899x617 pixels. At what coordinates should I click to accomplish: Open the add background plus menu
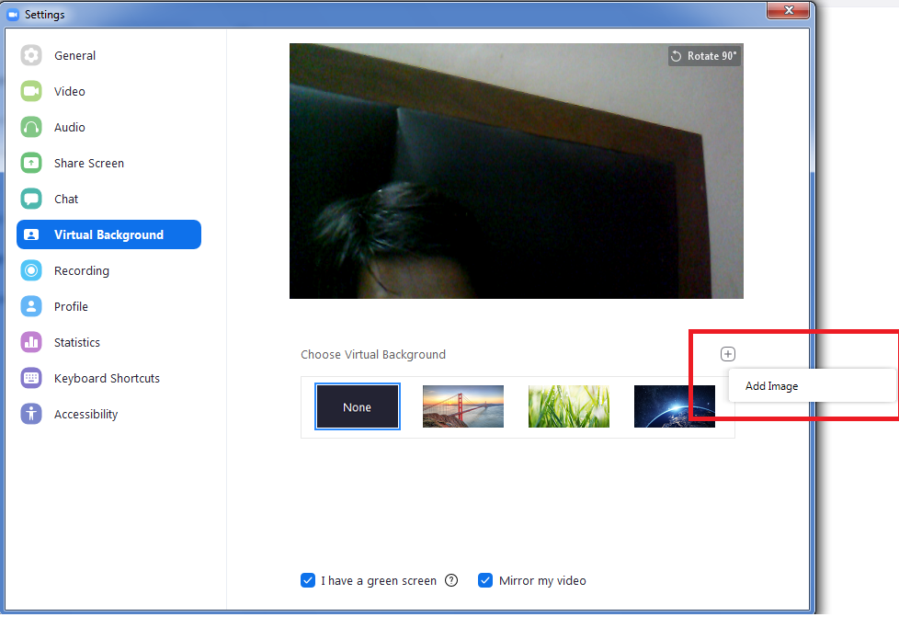click(728, 353)
